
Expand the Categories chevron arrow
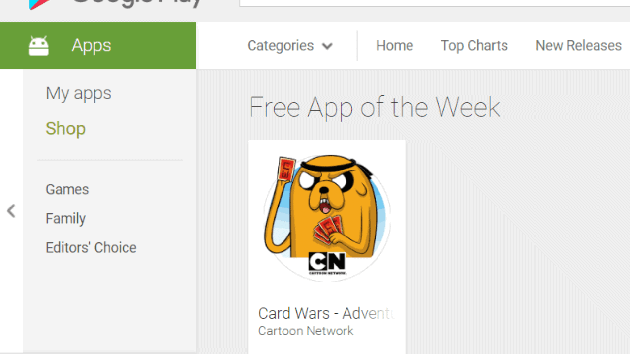[x=327, y=46]
